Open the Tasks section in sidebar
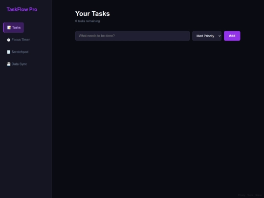The height and width of the screenshot is (198, 264). pos(14,27)
